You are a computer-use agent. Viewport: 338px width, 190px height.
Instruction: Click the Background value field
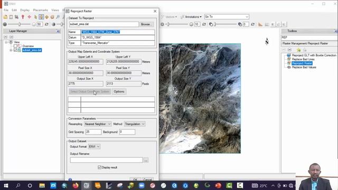click(x=127, y=132)
